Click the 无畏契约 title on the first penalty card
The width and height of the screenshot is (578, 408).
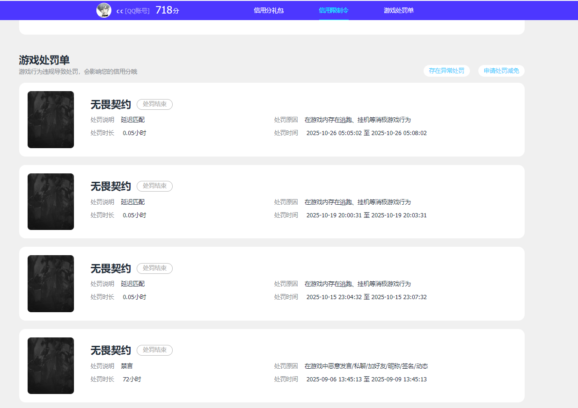point(110,104)
